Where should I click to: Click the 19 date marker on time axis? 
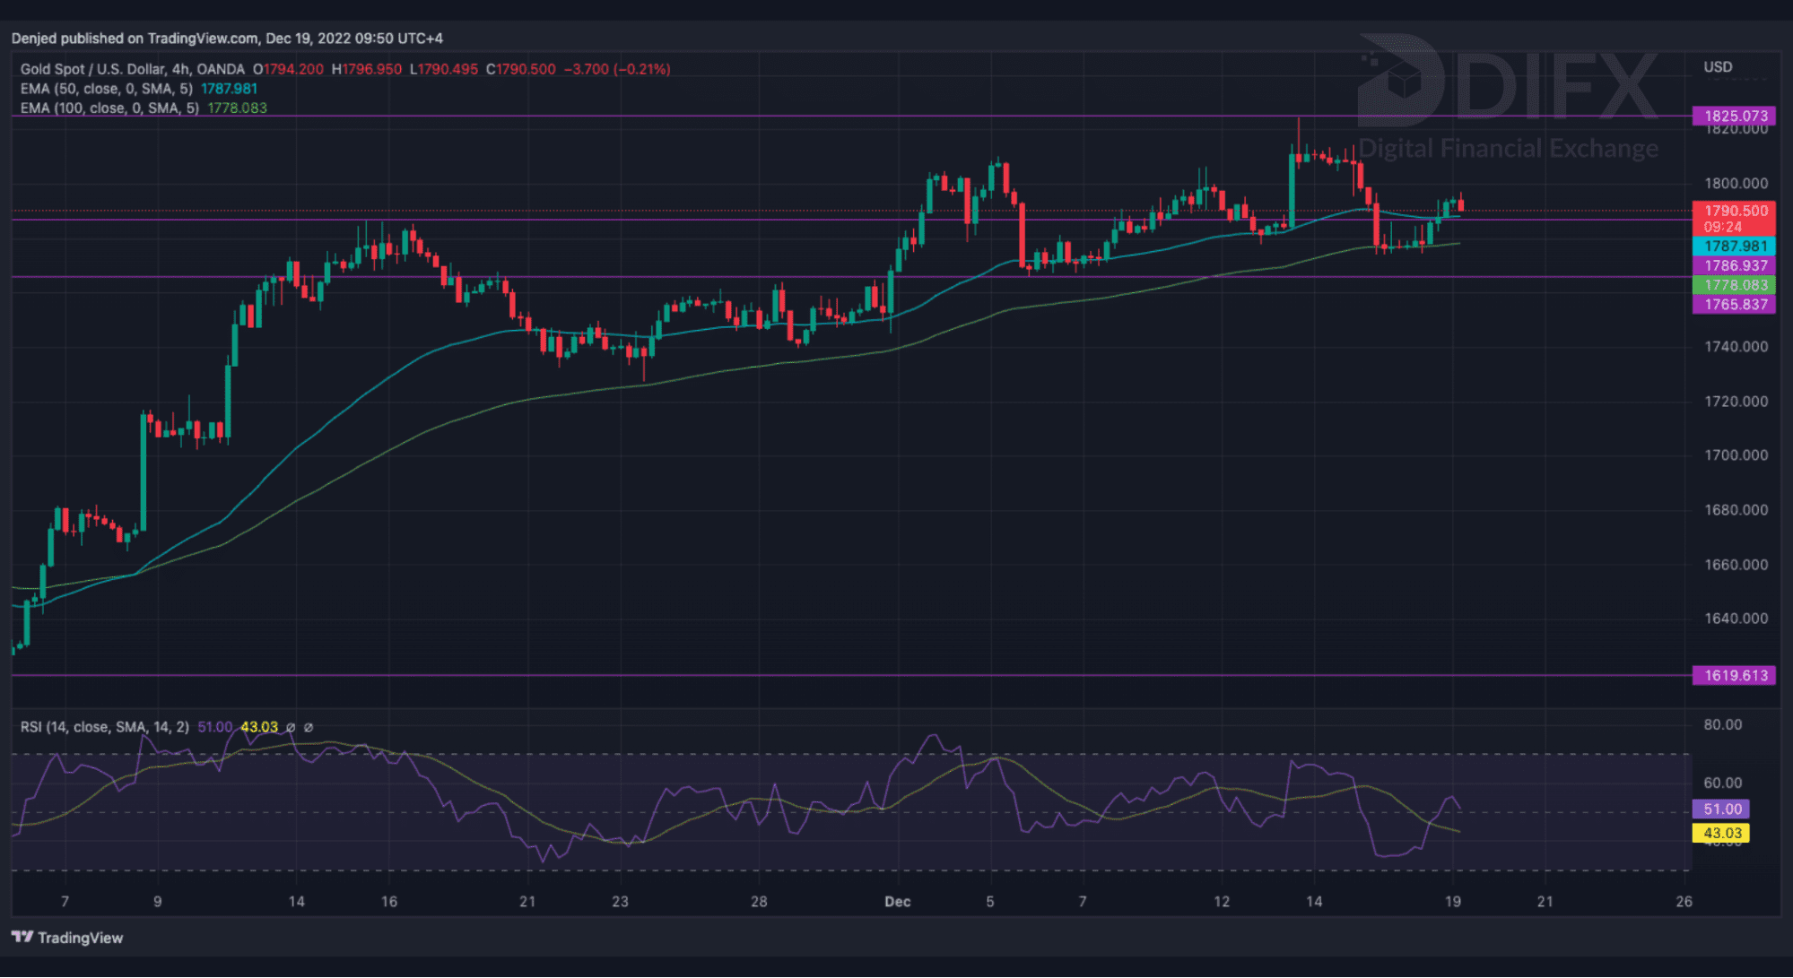click(x=1452, y=902)
